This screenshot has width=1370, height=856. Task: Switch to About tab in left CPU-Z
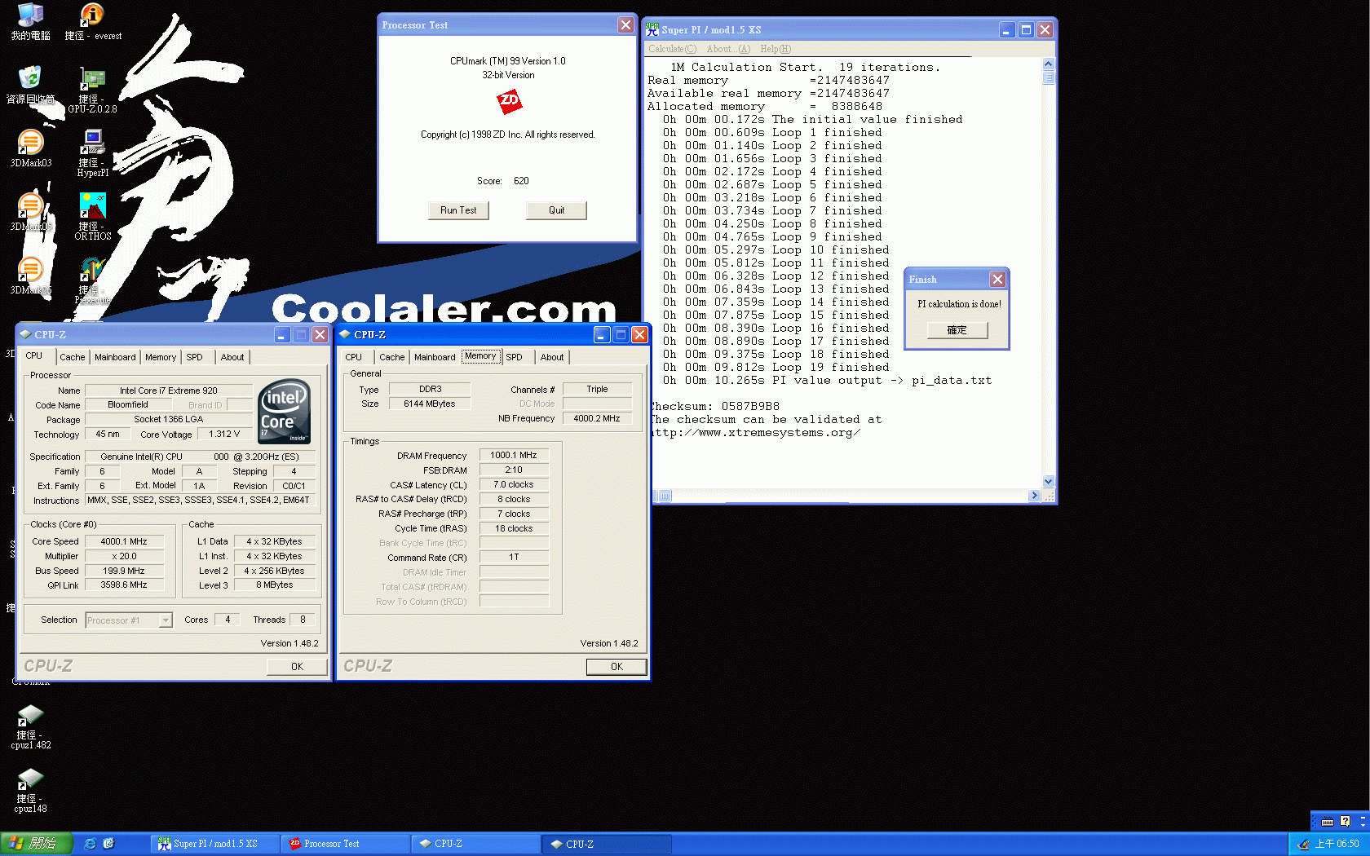[x=232, y=357]
